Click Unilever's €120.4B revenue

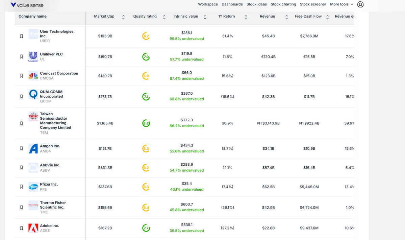(x=268, y=56)
